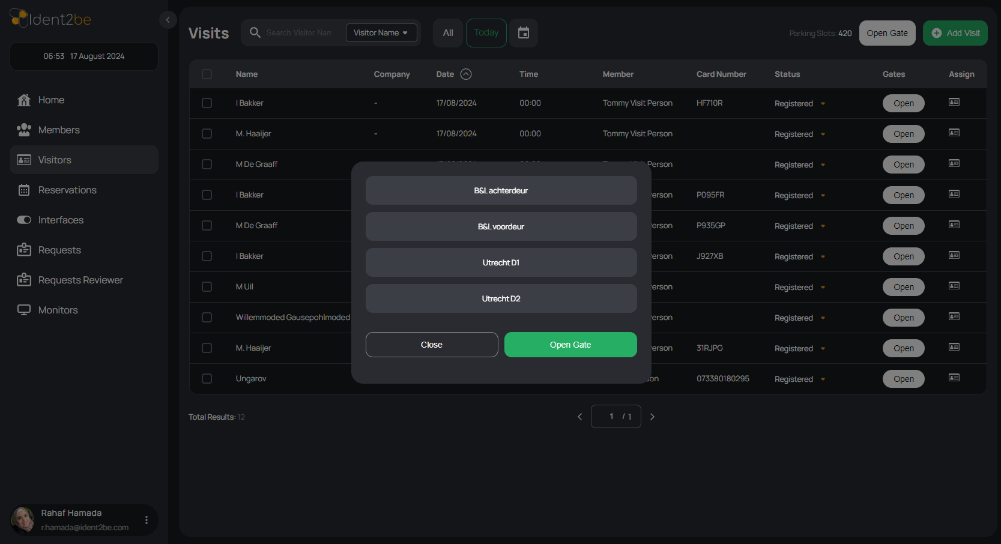Switch to the Today filter tab
The image size is (1001, 544).
(x=486, y=33)
